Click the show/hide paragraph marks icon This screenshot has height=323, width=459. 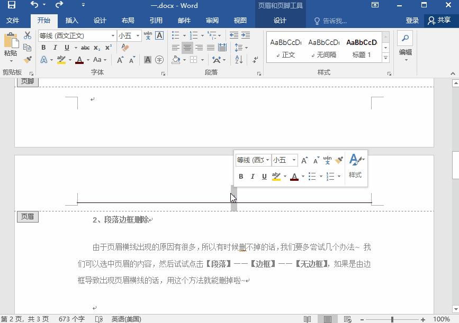(255, 59)
